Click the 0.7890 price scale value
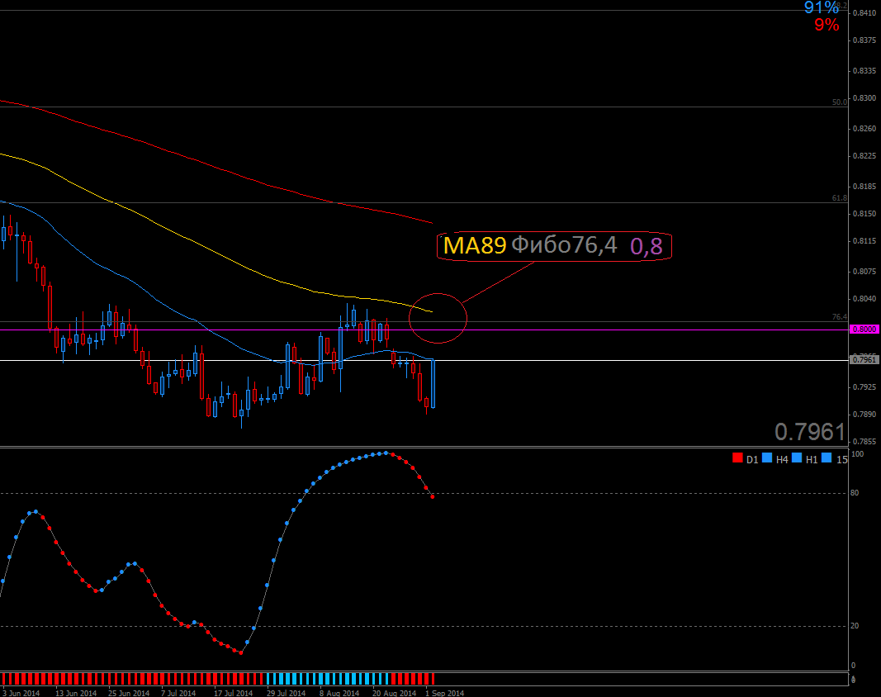This screenshot has height=697, width=881. [864, 415]
